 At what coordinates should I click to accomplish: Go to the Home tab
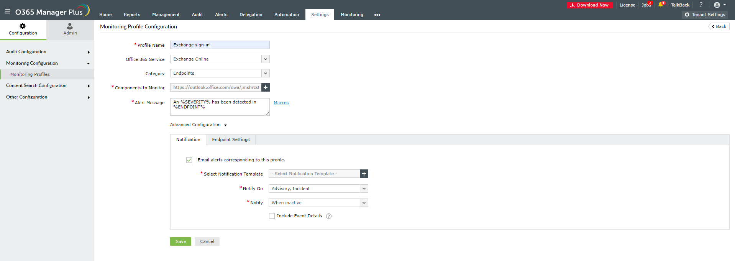click(105, 15)
